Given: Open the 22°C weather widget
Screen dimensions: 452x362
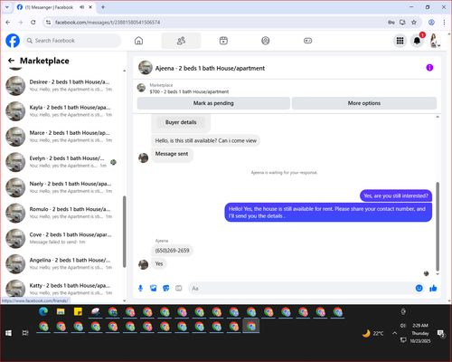Looking at the screenshot, I should pyautogui.click(x=373, y=333).
